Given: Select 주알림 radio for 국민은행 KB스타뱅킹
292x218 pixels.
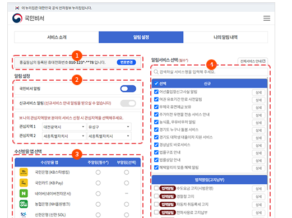Looking at the screenshot, I should tap(98, 172).
